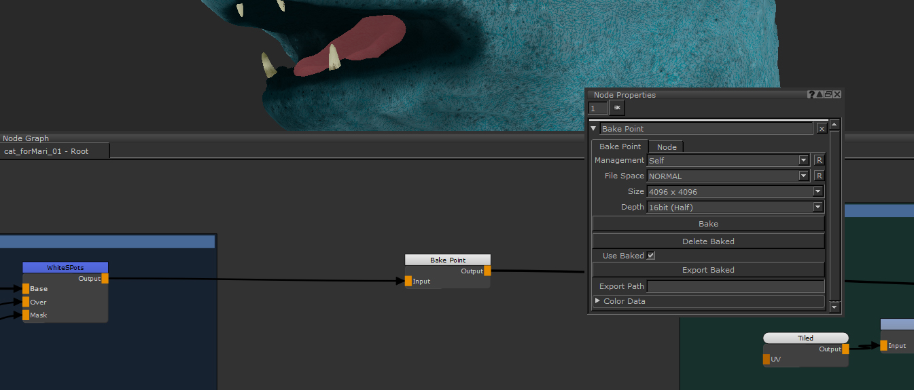Open the Management dropdown
Image resolution: width=914 pixels, height=390 pixels.
pyautogui.click(x=803, y=160)
